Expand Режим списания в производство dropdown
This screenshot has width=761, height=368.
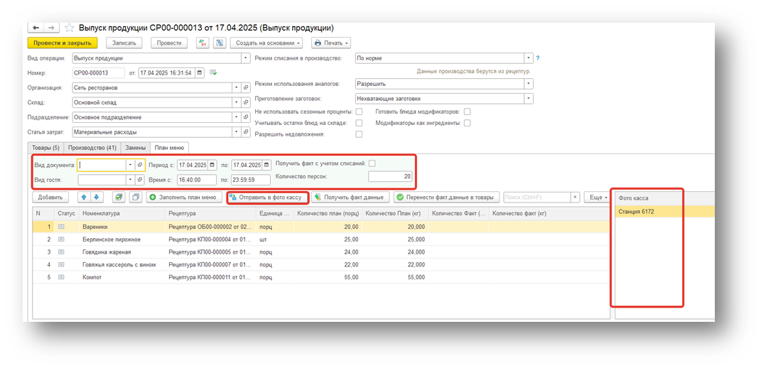click(x=529, y=58)
